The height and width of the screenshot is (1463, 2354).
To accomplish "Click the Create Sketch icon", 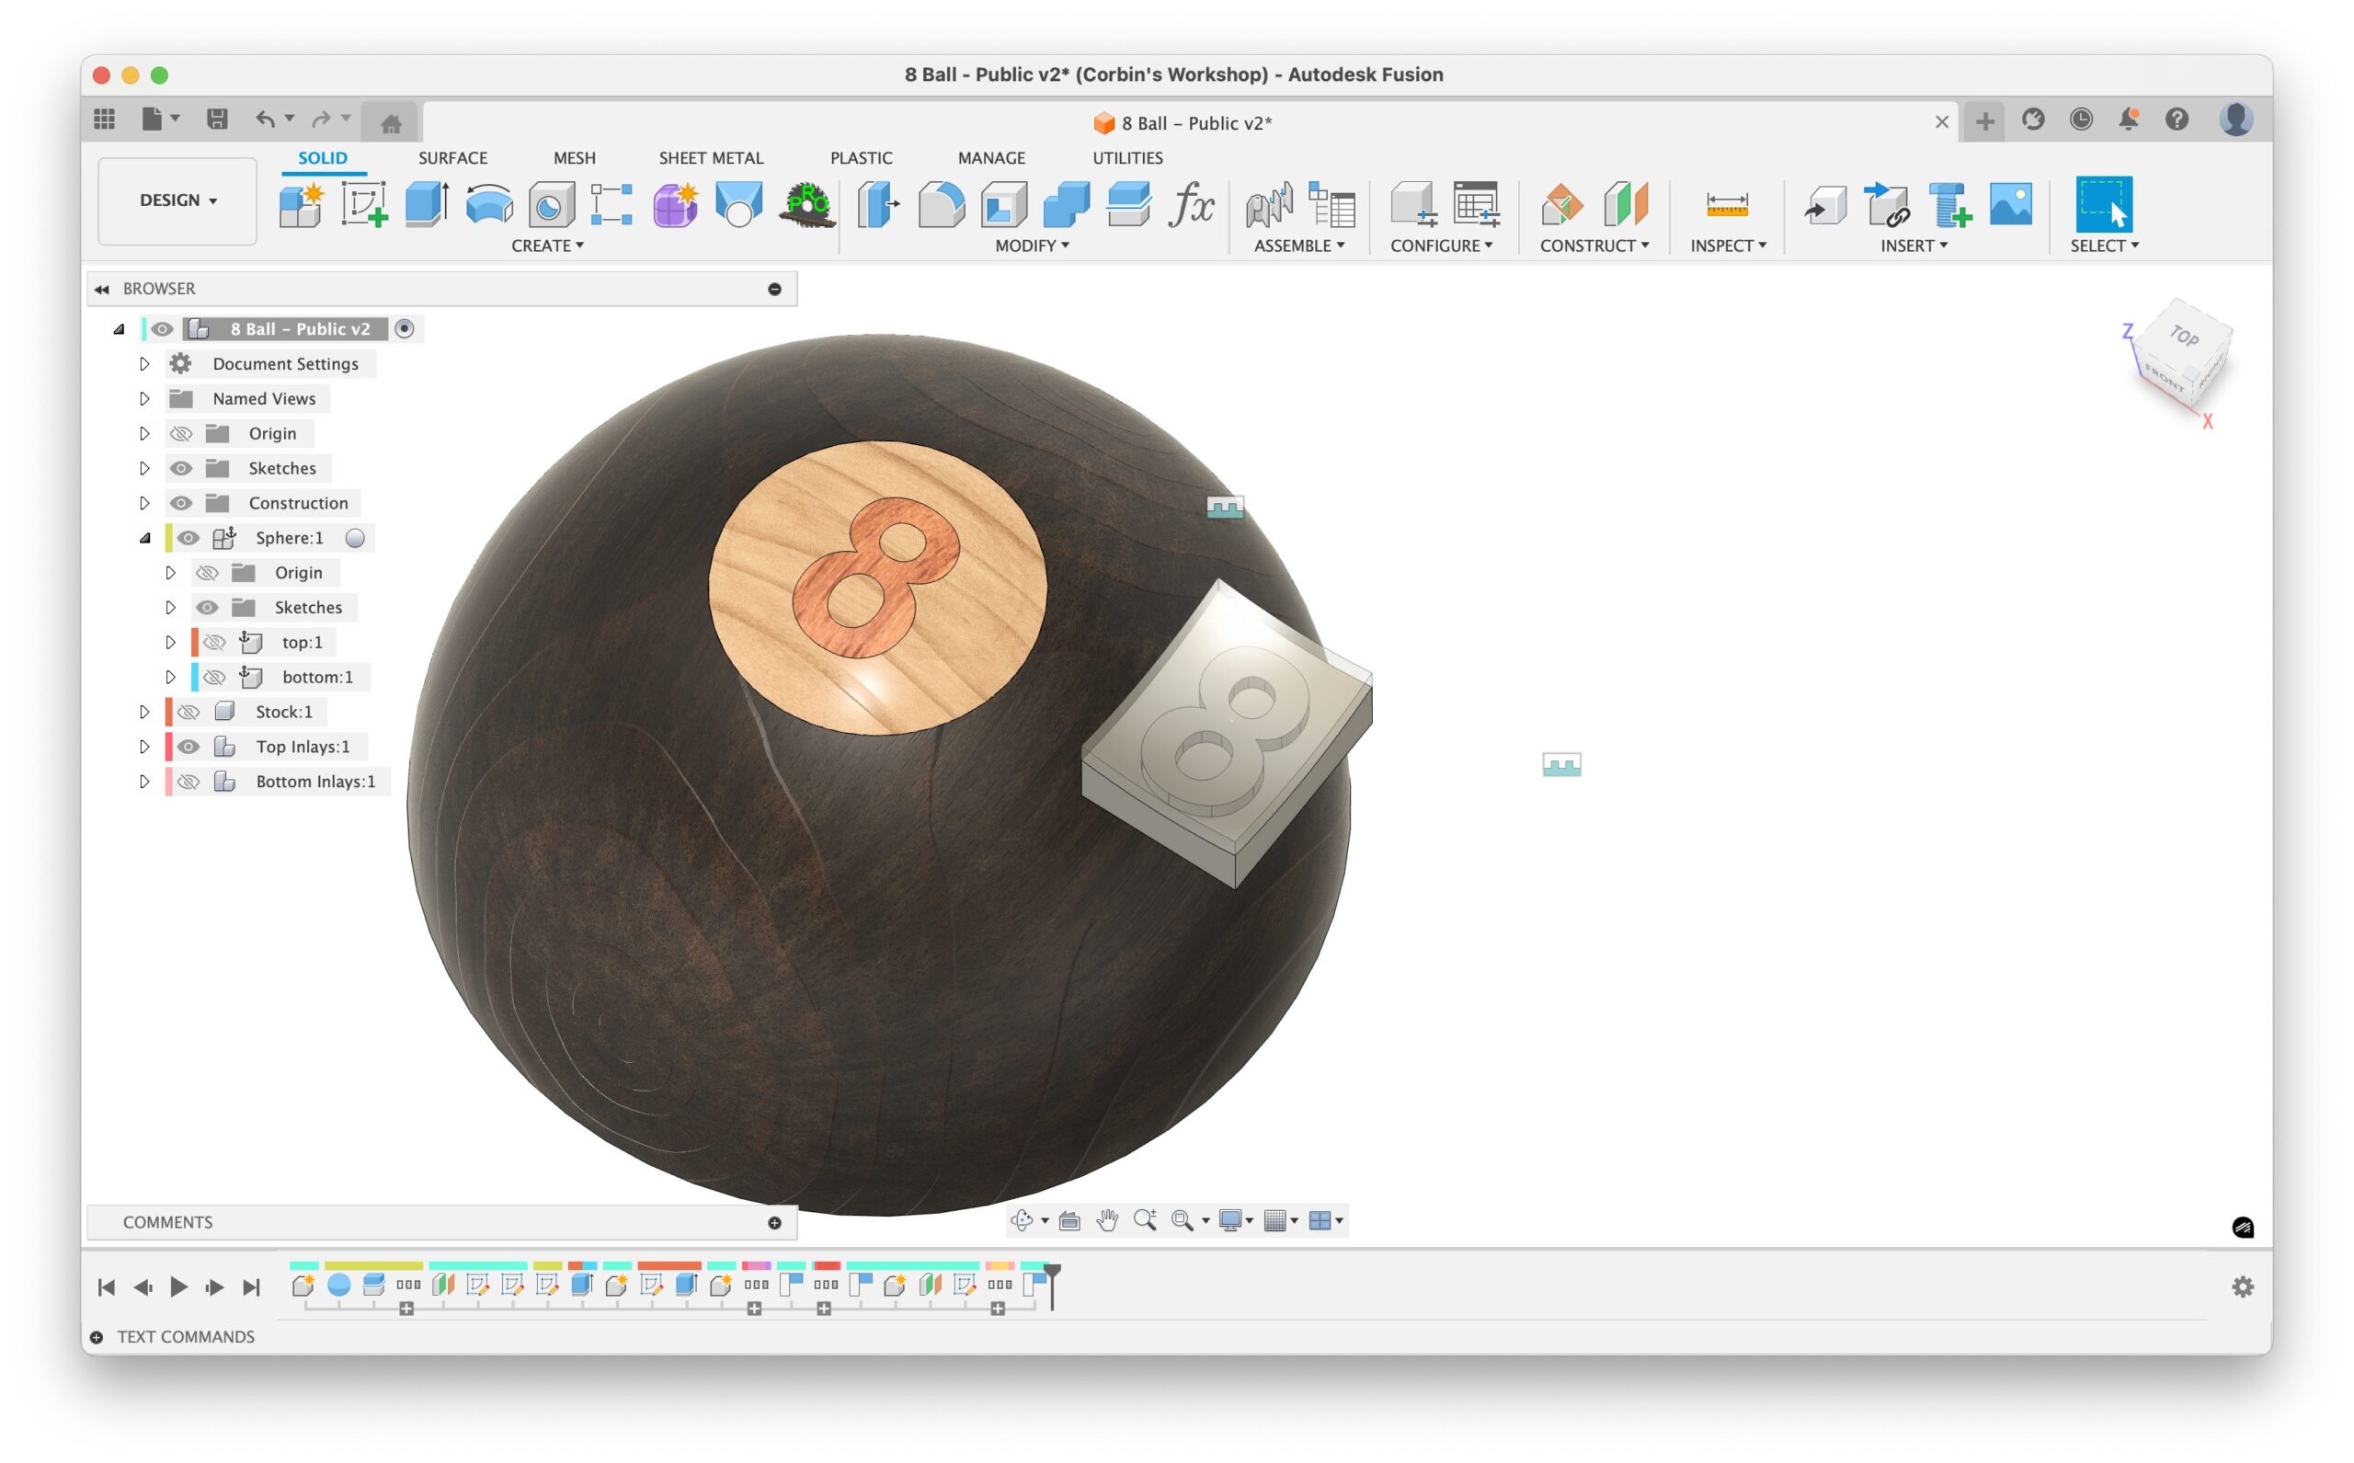I will pyautogui.click(x=364, y=204).
